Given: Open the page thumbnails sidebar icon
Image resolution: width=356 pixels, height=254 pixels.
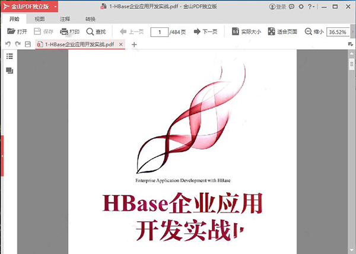Looking at the screenshot, I should tap(9, 71).
